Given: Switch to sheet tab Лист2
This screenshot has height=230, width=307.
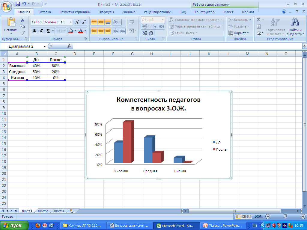Looking at the screenshot, I should [x=43, y=211].
